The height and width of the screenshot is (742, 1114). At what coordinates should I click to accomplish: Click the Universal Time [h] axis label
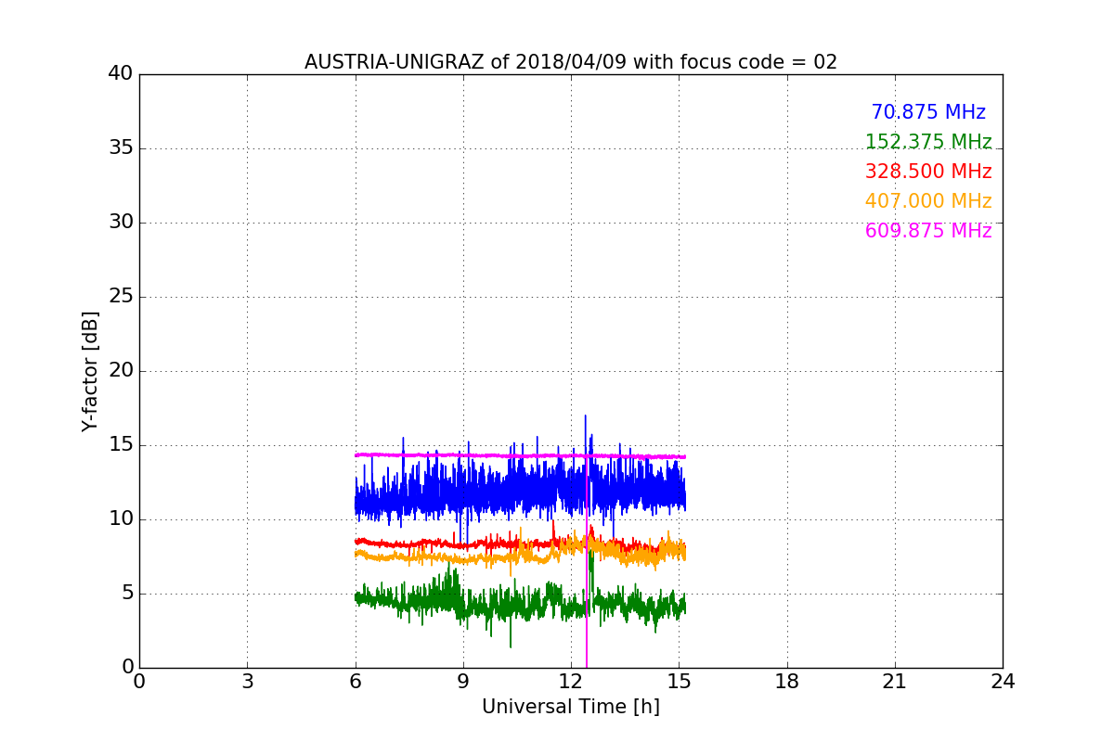tap(571, 707)
